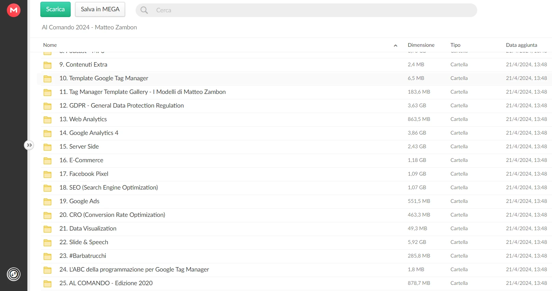Click folder icon for 18. SEO
This screenshot has height=291, width=552.
[47, 188]
